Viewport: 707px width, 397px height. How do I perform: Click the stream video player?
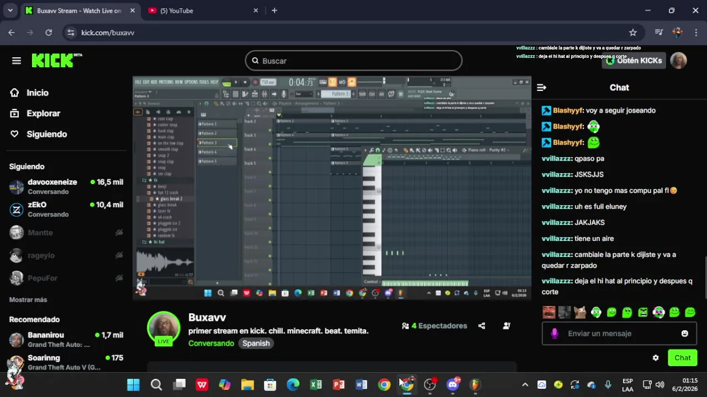point(332,188)
